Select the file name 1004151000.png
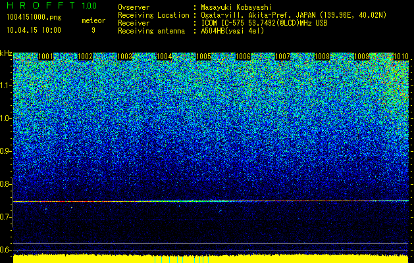The image size is (414, 263). 34,18
